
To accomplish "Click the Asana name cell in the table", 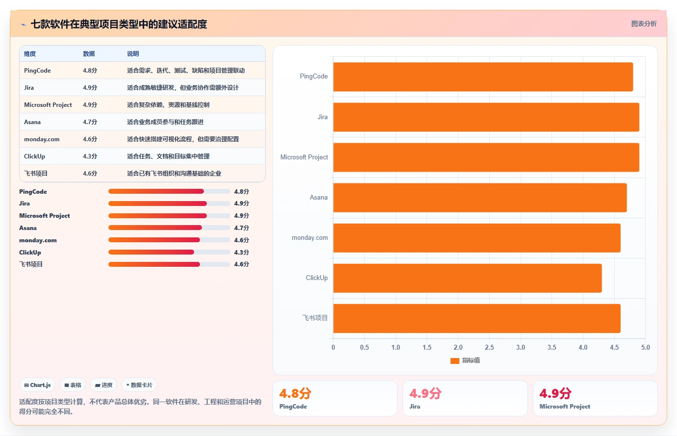I will (x=32, y=122).
